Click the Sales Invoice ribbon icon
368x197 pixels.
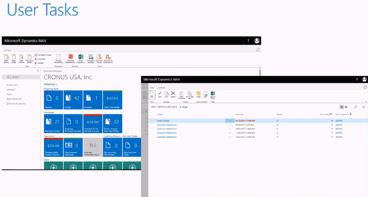point(21,58)
